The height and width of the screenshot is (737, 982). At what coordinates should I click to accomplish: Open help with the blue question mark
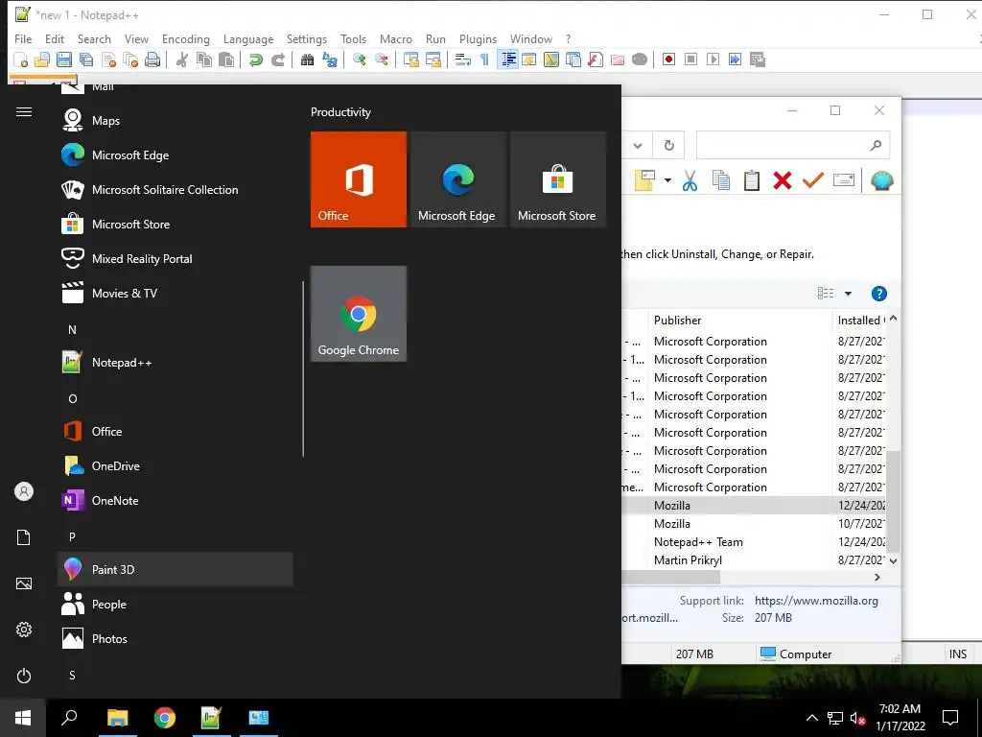[878, 294]
